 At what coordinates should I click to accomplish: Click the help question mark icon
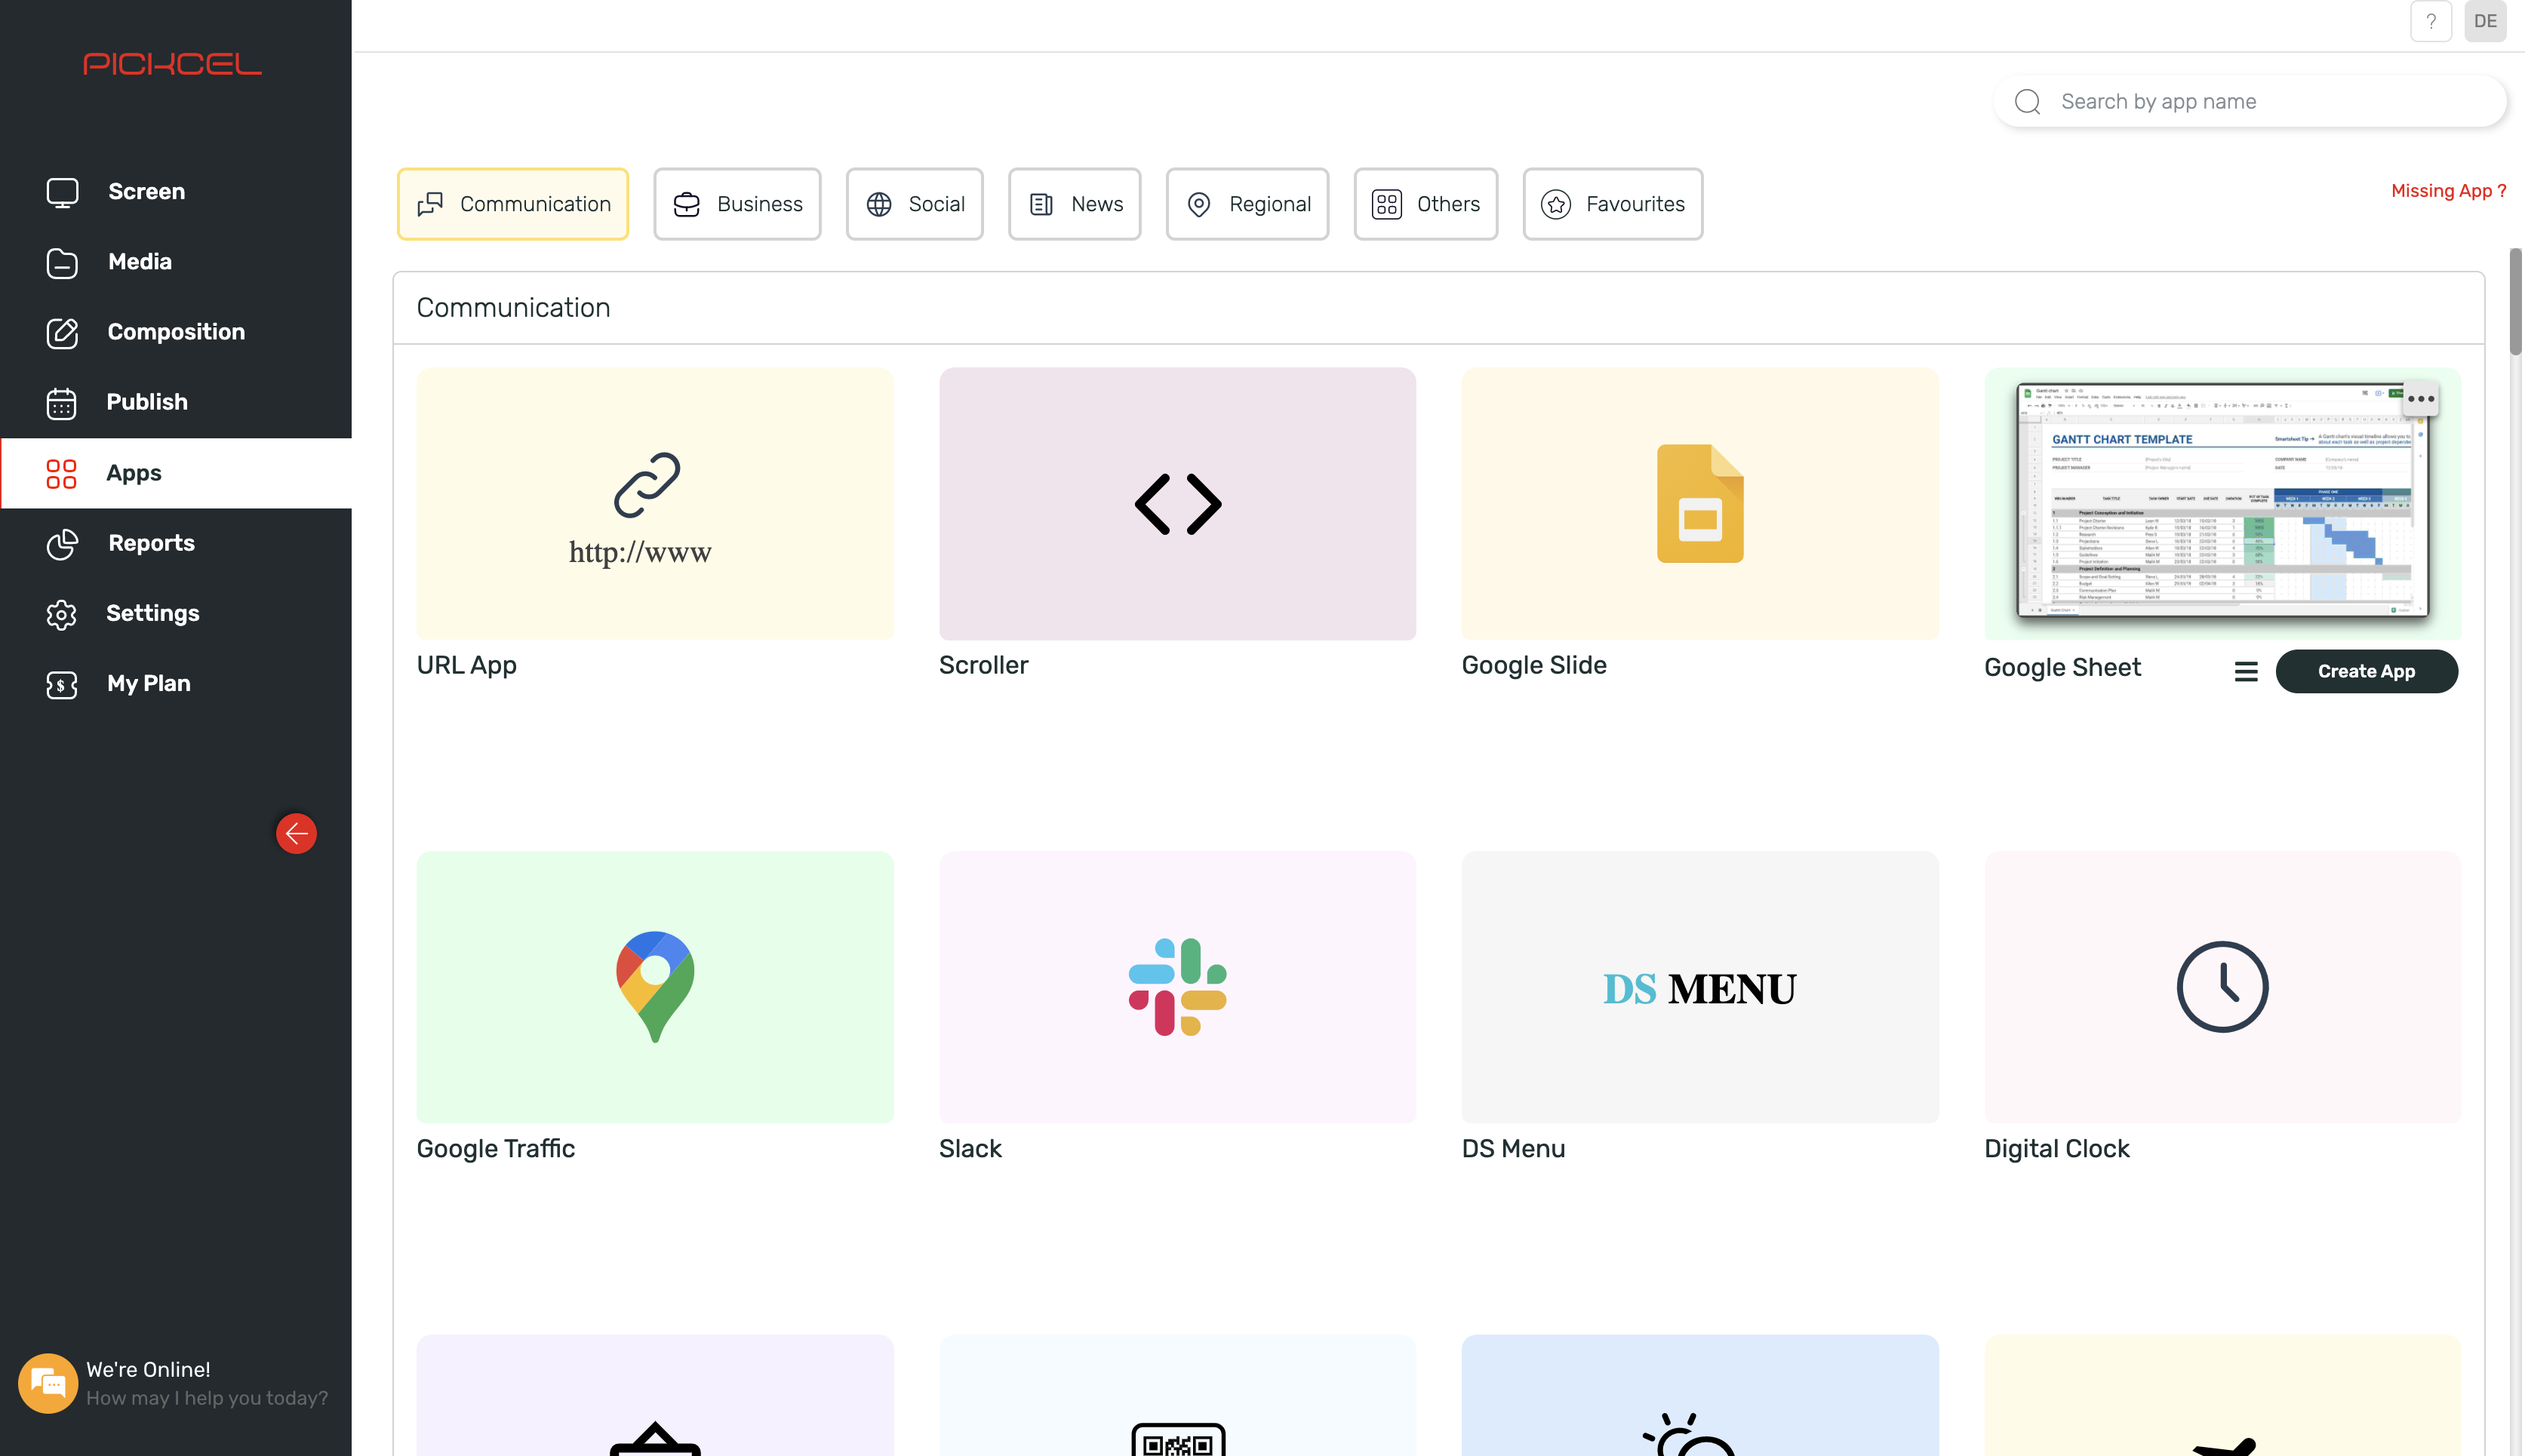(2430, 21)
